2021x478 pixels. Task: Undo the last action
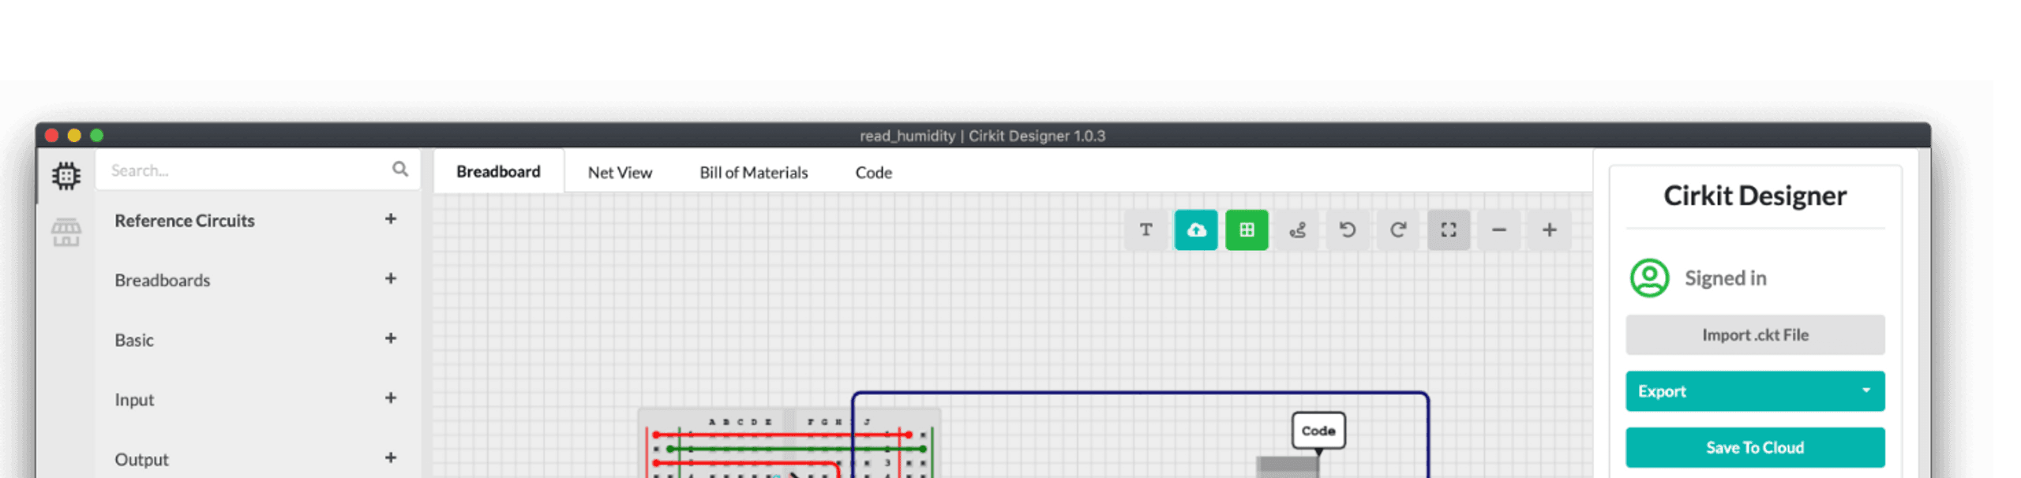(1347, 230)
